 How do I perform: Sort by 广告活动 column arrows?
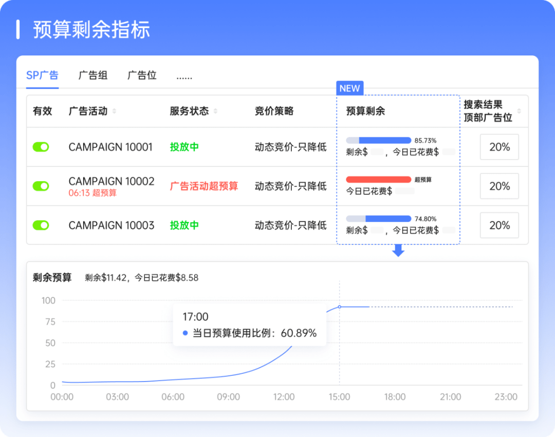tap(114, 111)
